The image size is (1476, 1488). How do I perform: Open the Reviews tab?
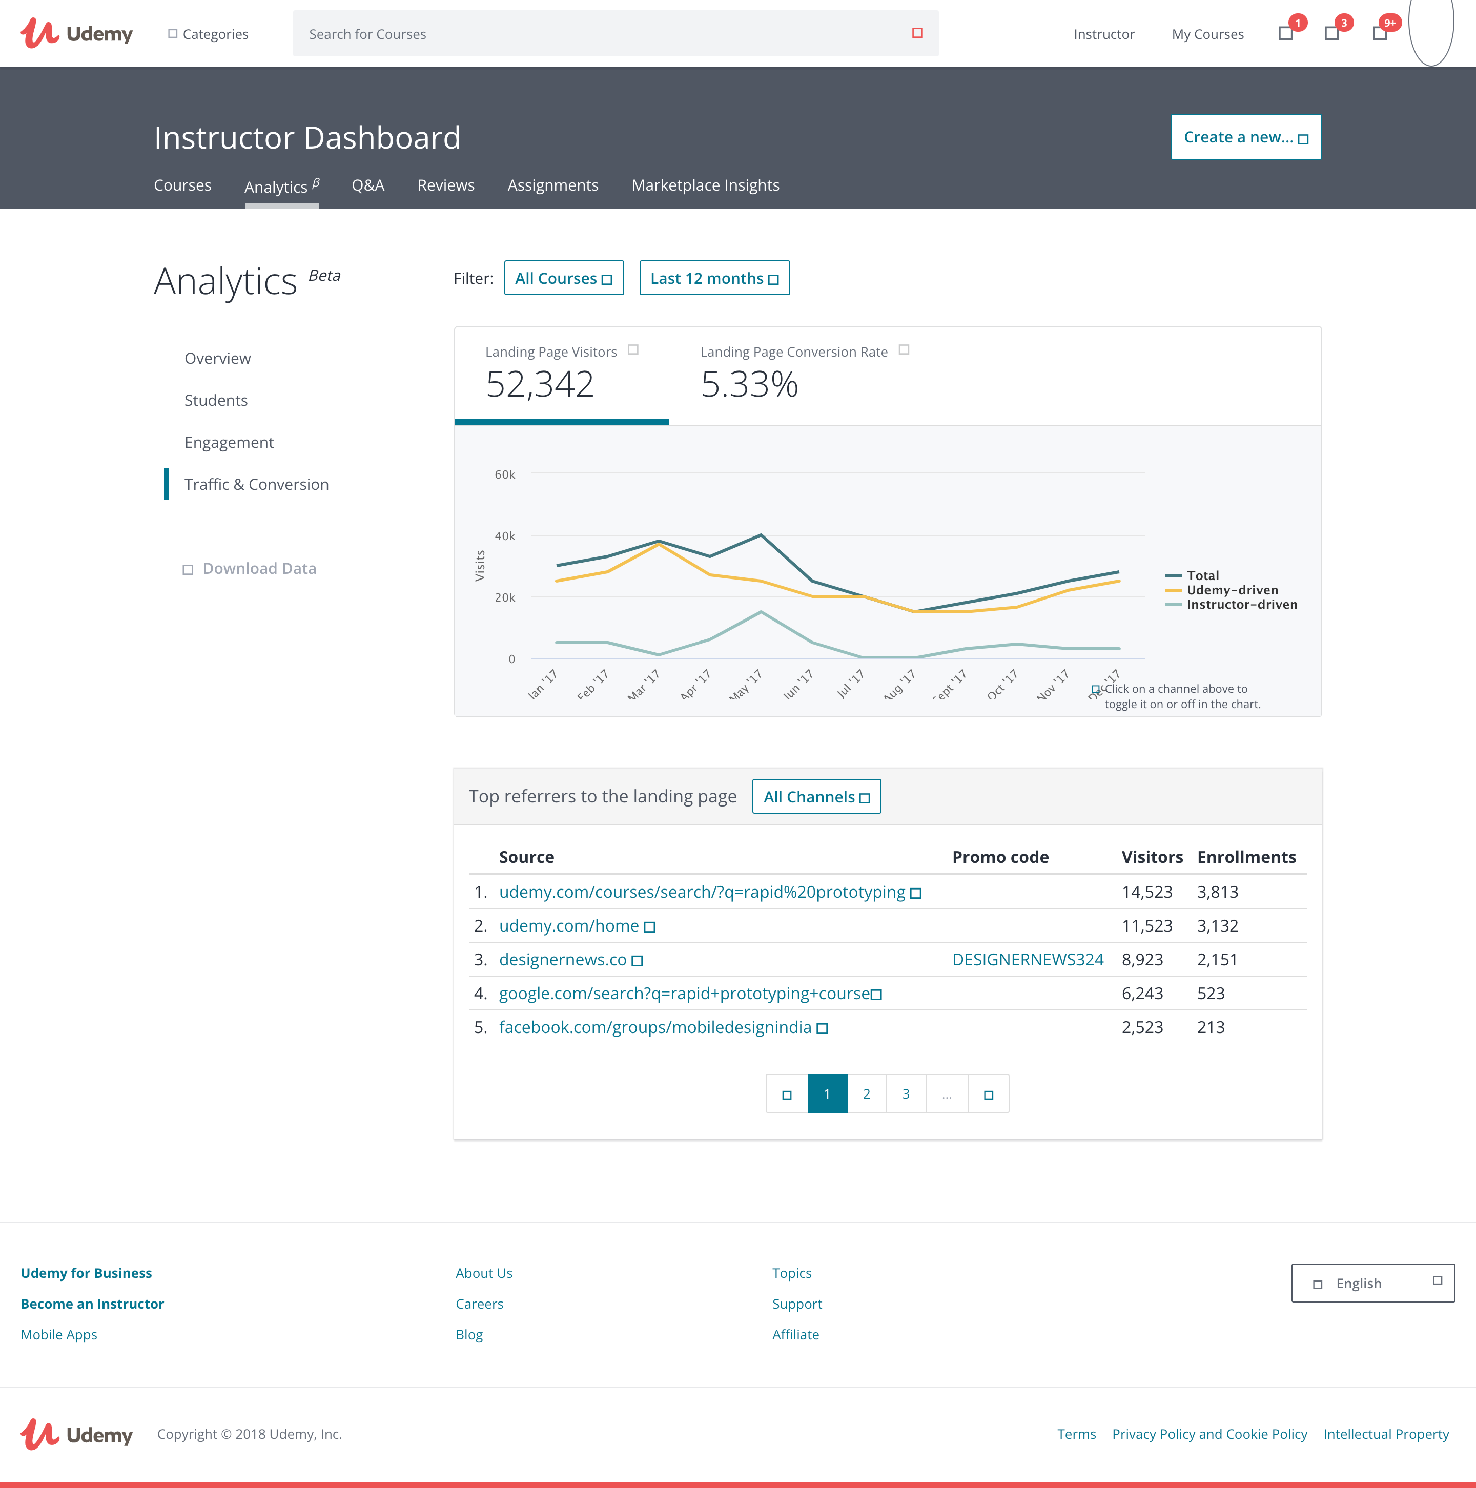click(x=446, y=185)
